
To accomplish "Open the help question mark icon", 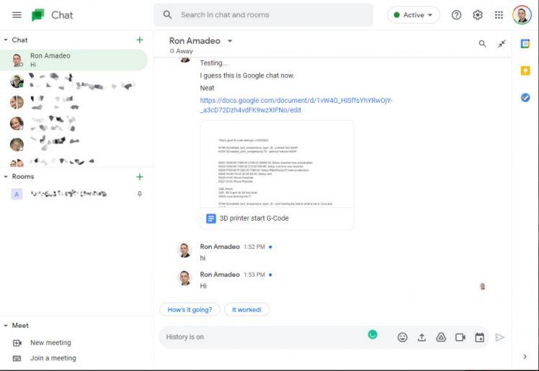I will (456, 15).
